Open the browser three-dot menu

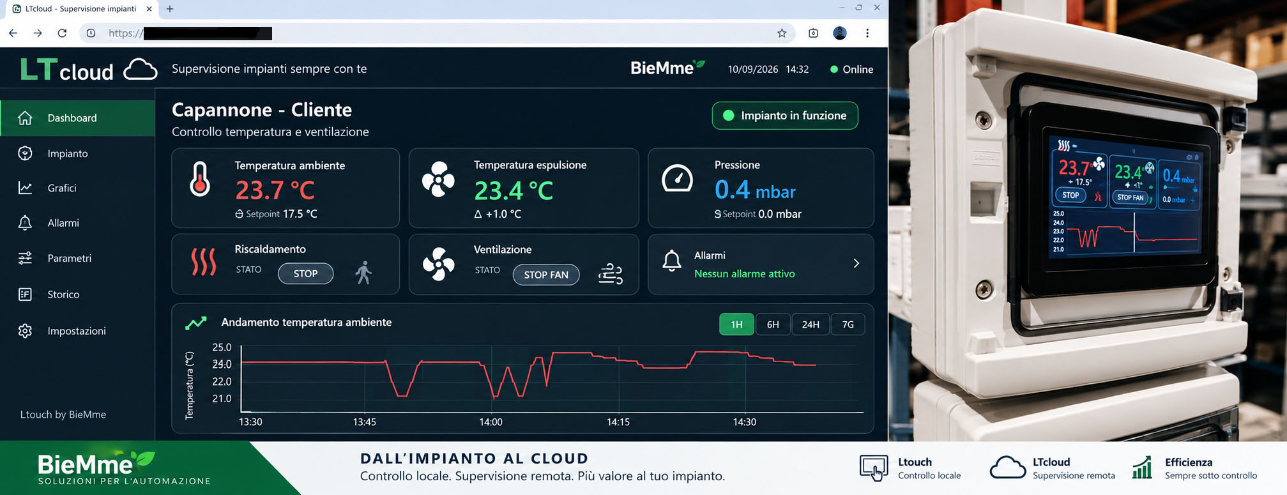(x=867, y=33)
